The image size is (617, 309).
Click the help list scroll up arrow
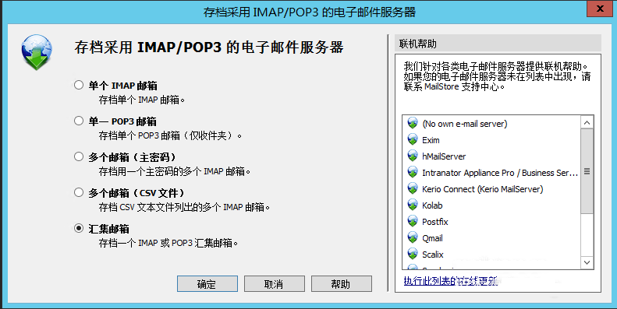tap(587, 122)
